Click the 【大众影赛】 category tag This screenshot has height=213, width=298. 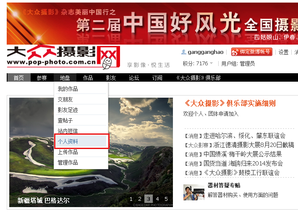[x=199, y=145]
